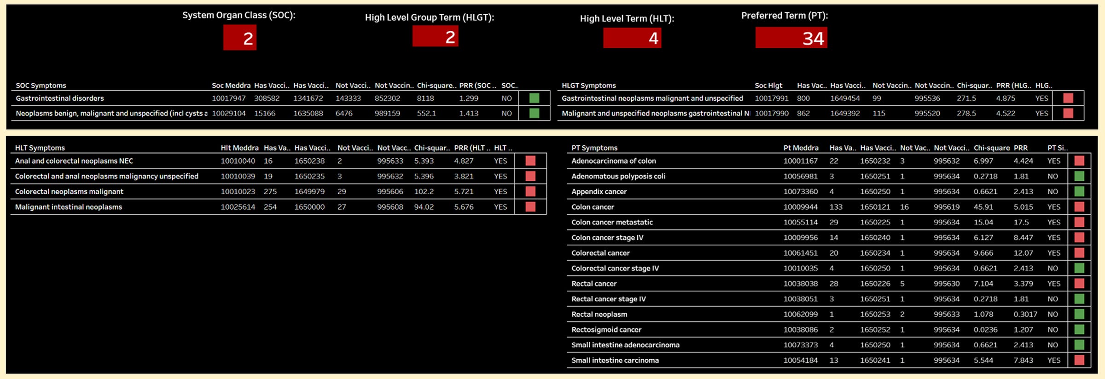The image size is (1105, 379).
Task: Click the High Level Term (HLT) heading
Action: tap(627, 19)
